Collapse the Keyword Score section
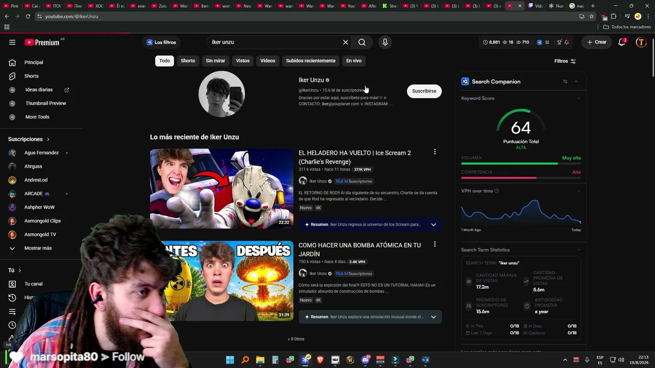Image resolution: width=655 pixels, height=368 pixels. 579,98
